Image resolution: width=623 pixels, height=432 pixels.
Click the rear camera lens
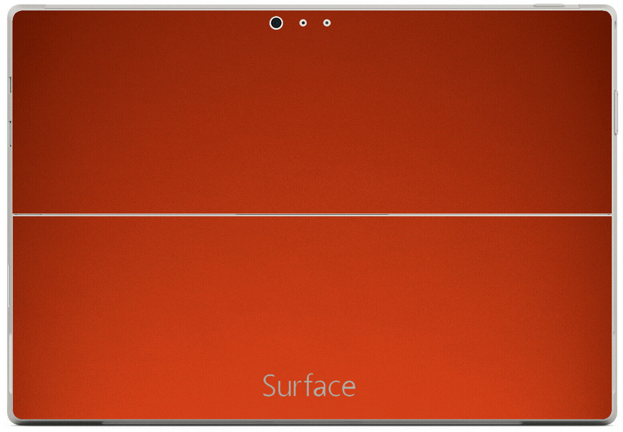(x=276, y=23)
